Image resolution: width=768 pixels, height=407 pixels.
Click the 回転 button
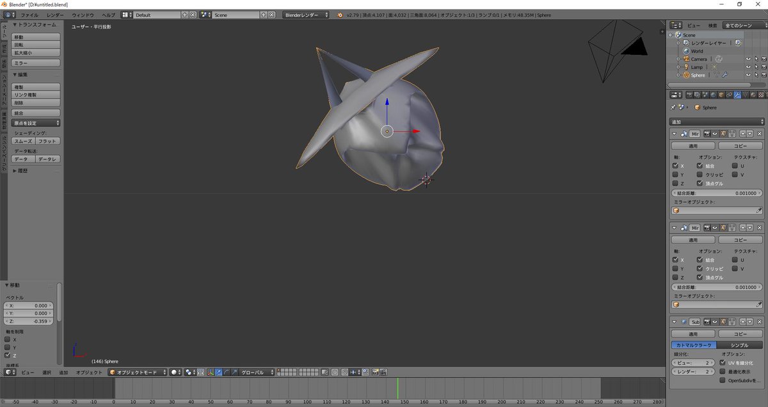[x=36, y=45]
